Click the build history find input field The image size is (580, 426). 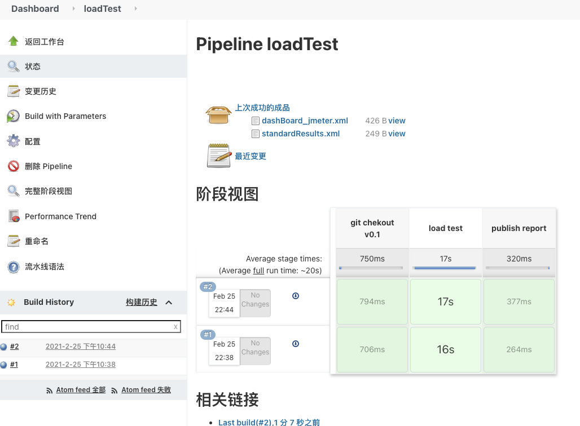click(87, 327)
